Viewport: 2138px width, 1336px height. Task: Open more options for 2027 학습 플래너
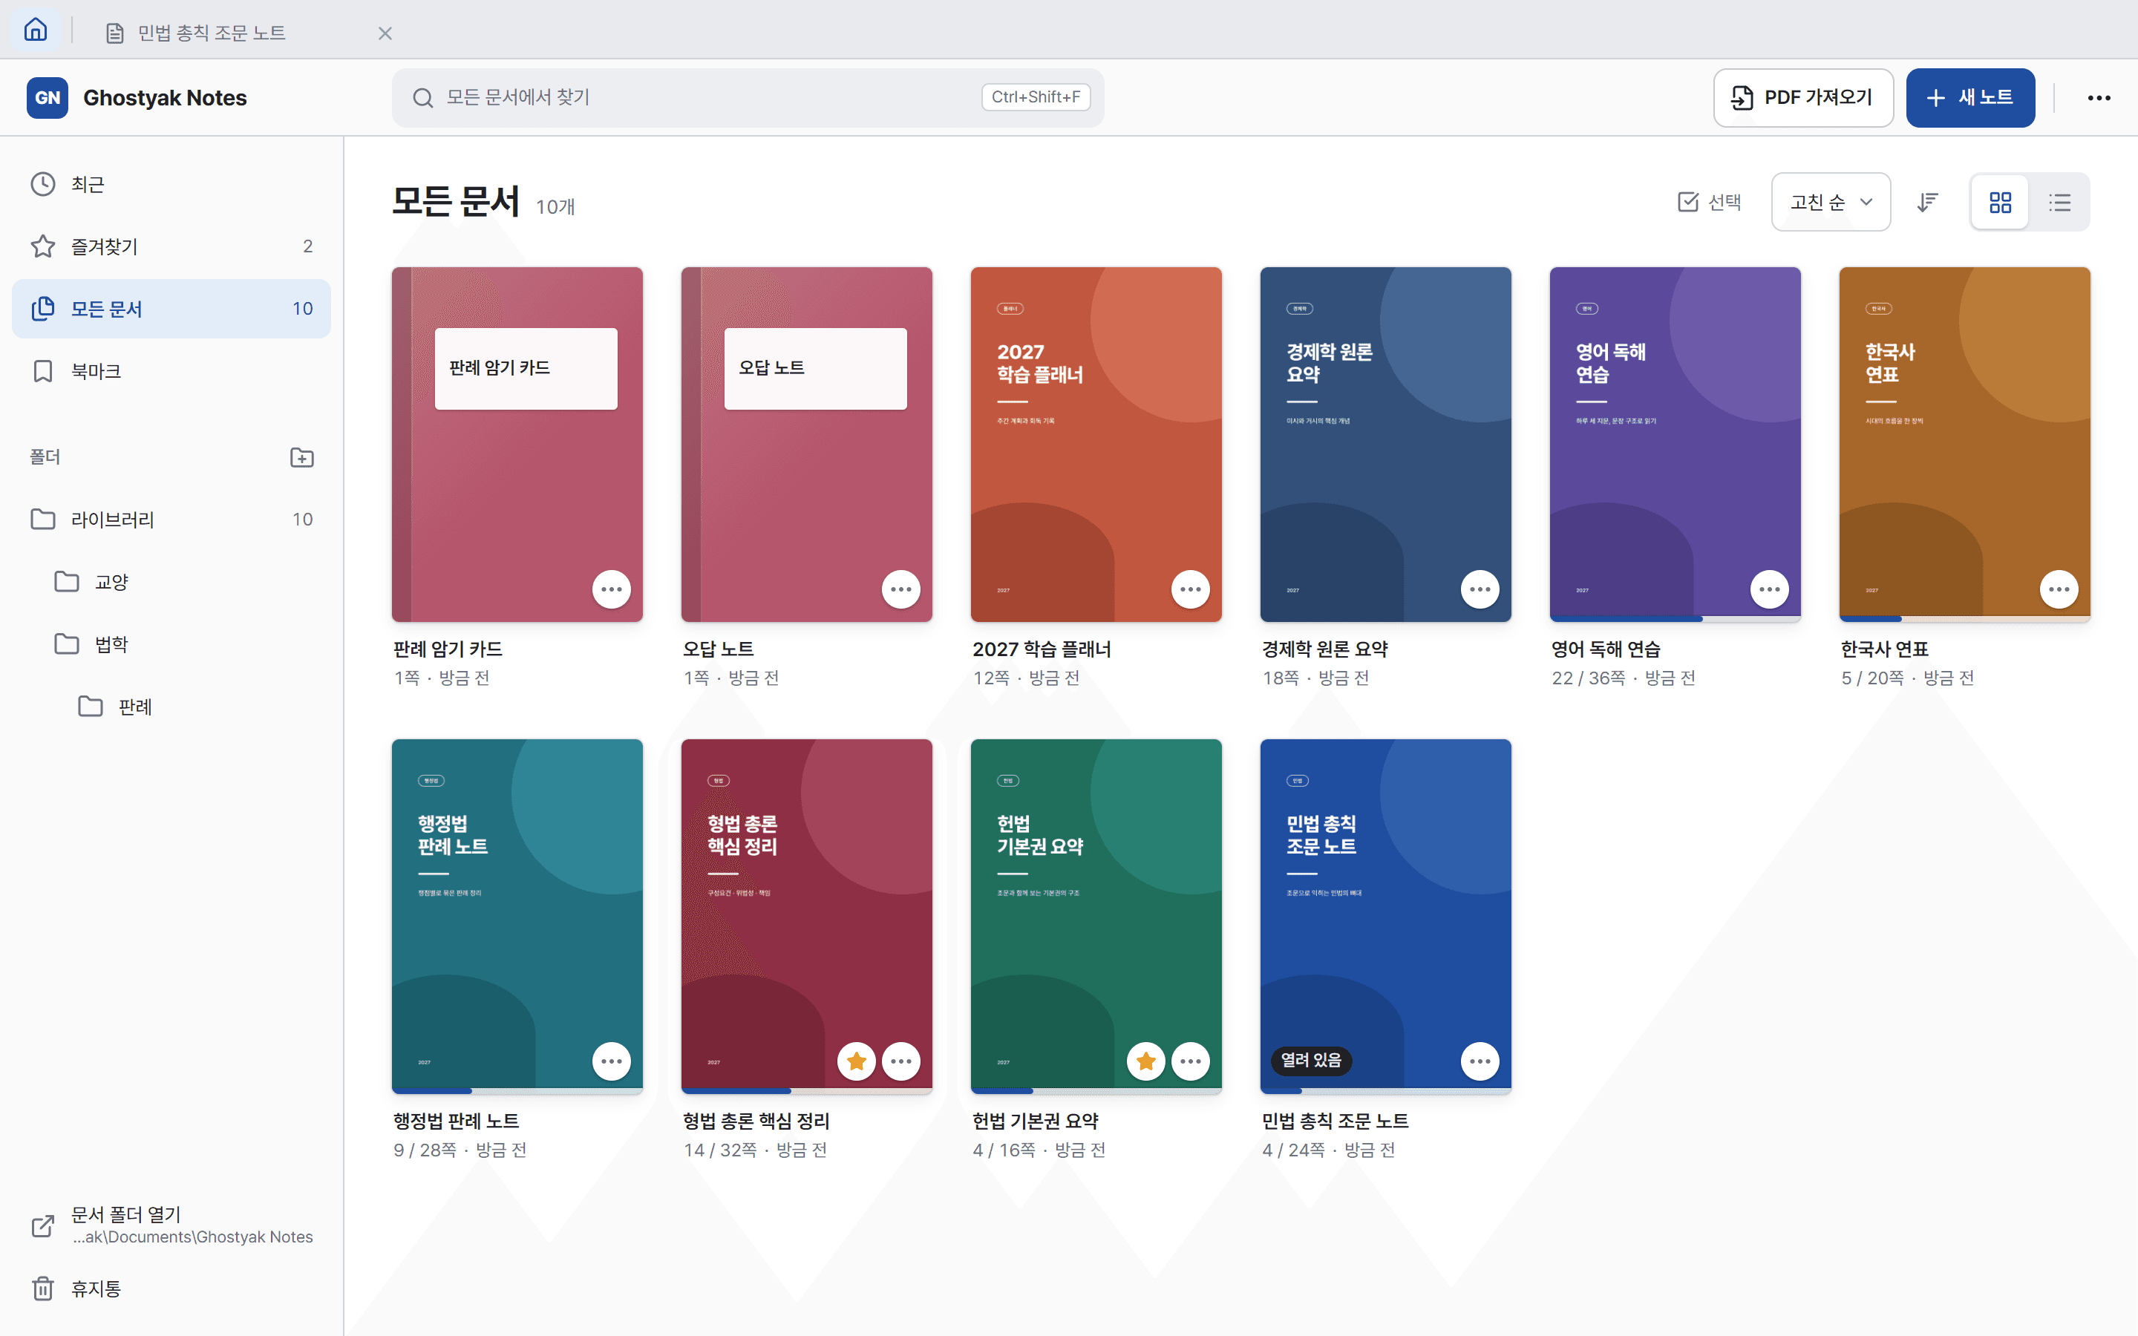click(x=1191, y=589)
